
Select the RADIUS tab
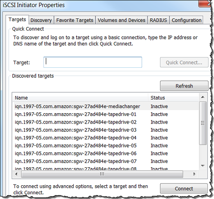coord(158,20)
